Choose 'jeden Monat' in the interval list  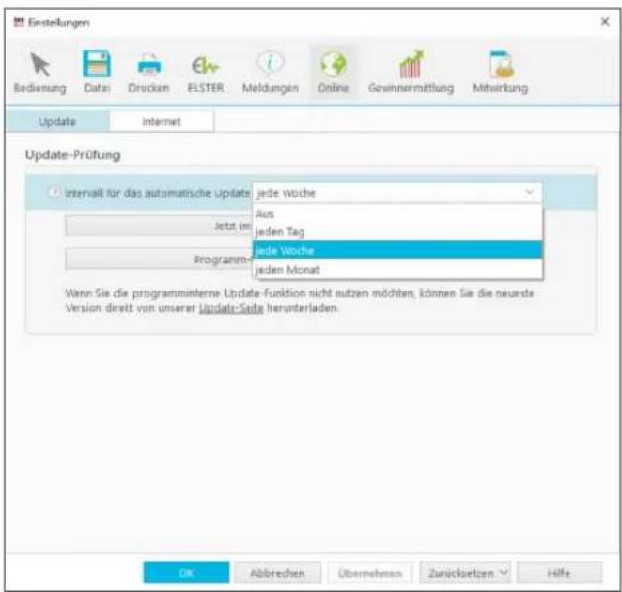click(397, 269)
